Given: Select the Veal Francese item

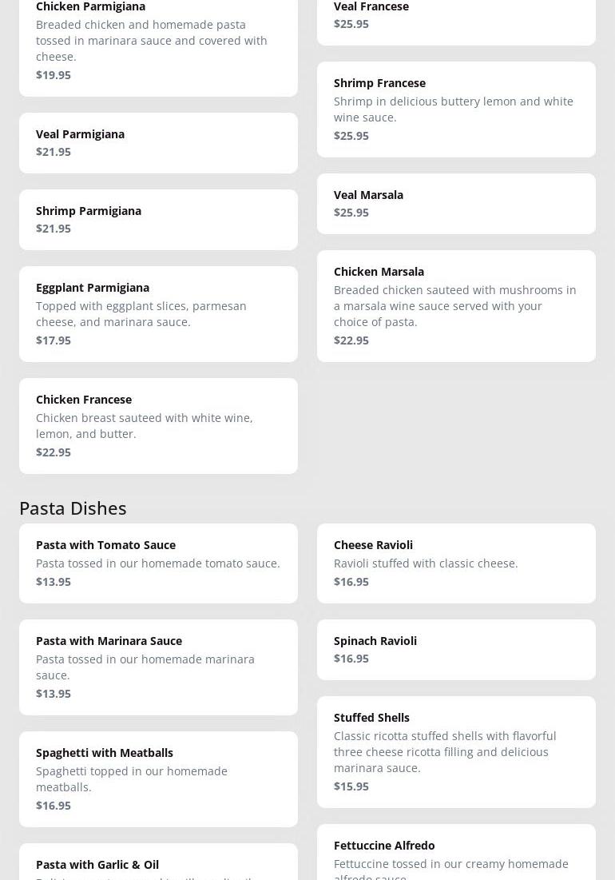Looking at the screenshot, I should pyautogui.click(x=456, y=22).
